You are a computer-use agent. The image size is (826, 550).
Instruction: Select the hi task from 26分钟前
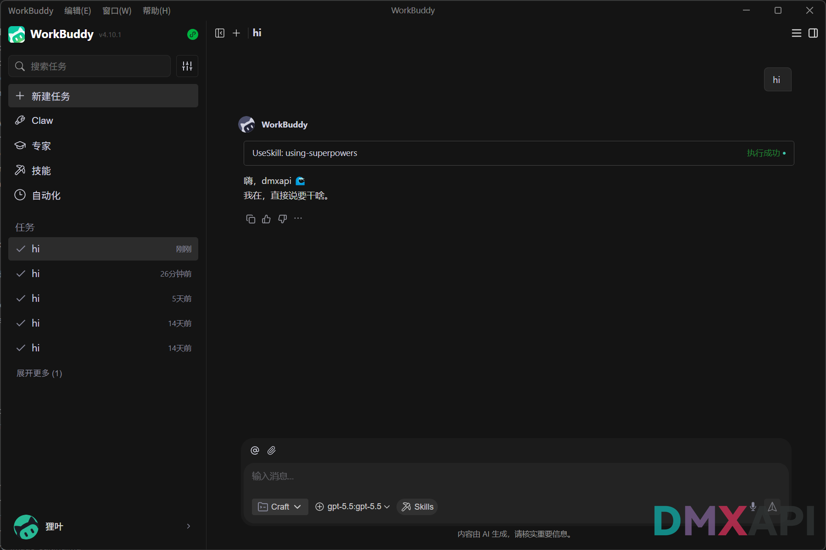click(103, 274)
